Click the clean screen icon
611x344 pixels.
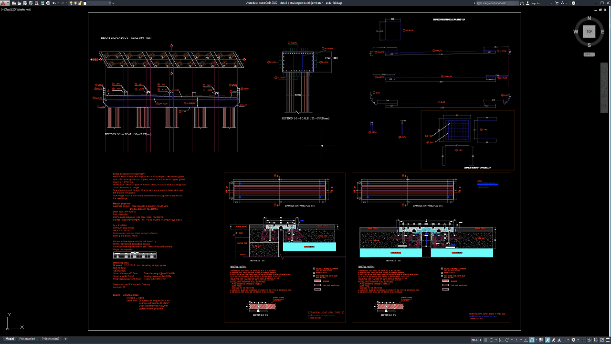pos(602,340)
